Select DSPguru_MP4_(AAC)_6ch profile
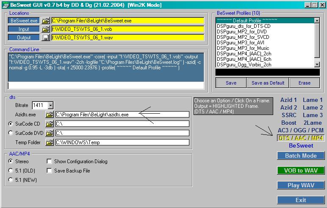327x208 pixels. [265, 59]
